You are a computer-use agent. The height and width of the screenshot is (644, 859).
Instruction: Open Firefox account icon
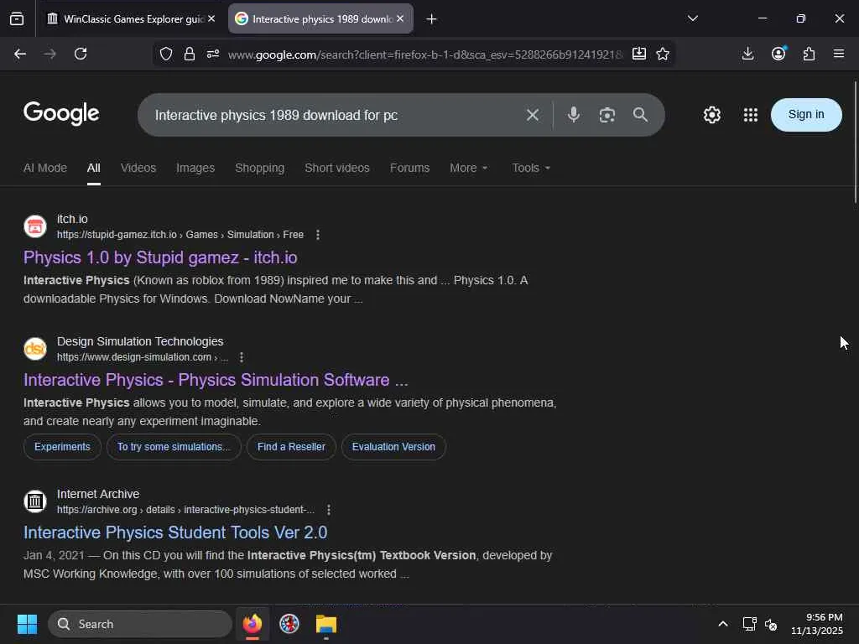pyautogui.click(x=778, y=53)
